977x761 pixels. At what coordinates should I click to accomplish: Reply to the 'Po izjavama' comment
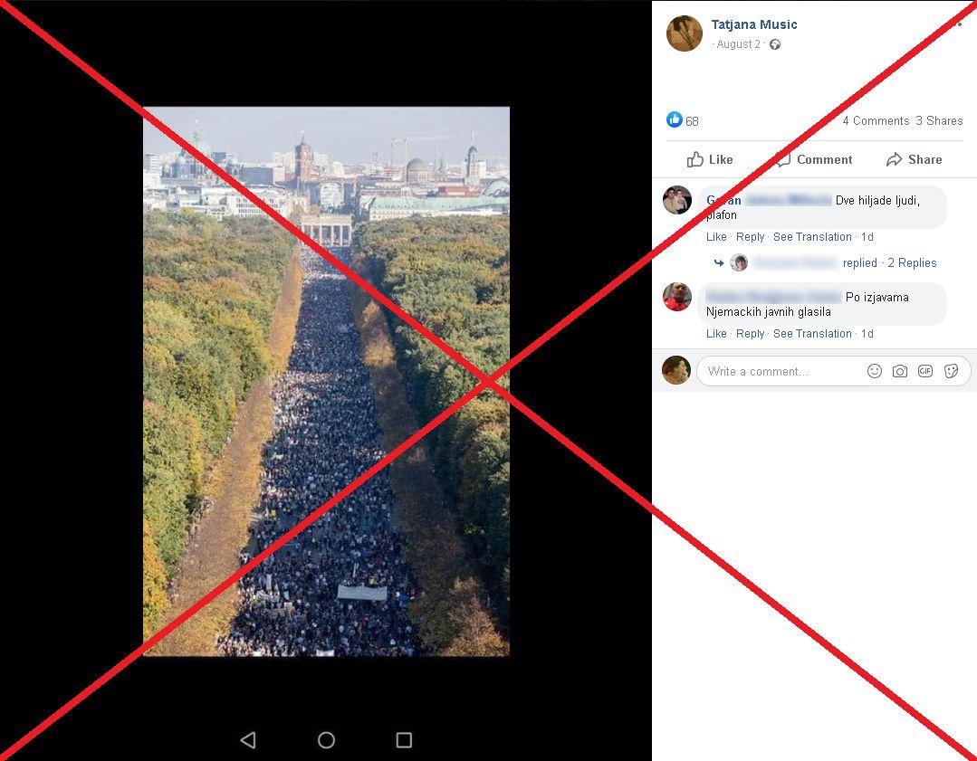pos(750,334)
